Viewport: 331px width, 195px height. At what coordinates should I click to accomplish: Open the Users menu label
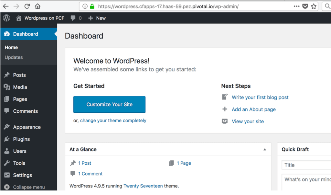coord(20,151)
